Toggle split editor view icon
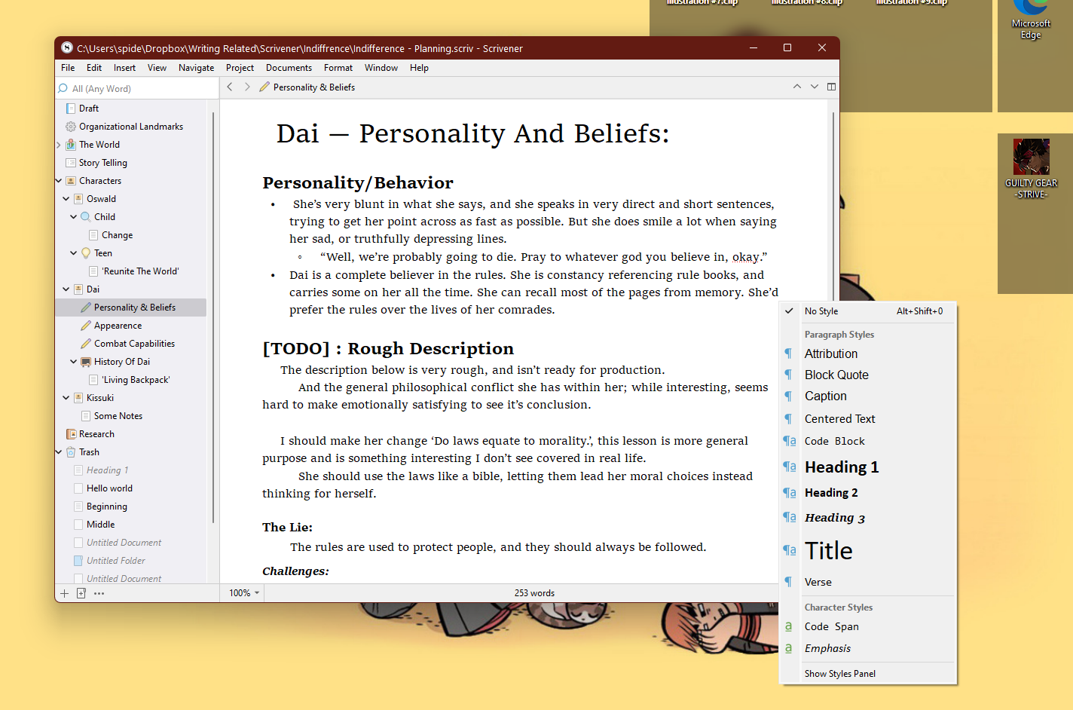The image size is (1073, 710). (x=831, y=87)
